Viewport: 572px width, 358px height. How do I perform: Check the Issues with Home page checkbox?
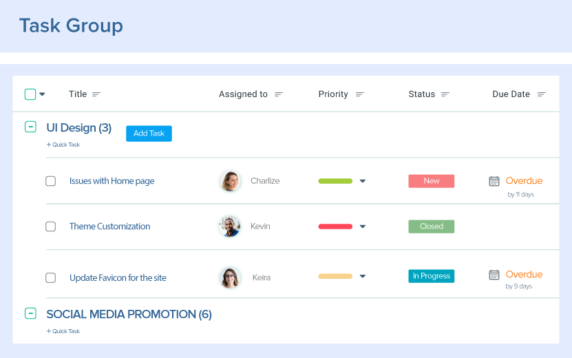(x=51, y=181)
